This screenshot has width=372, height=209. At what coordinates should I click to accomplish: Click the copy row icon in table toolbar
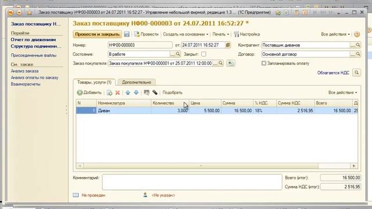[x=109, y=93]
